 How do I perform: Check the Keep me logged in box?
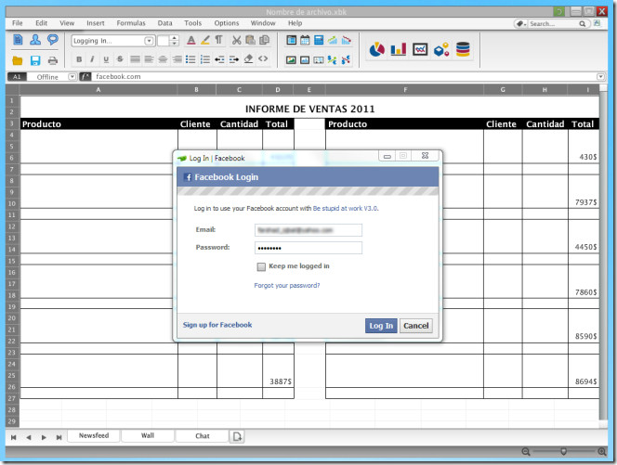click(261, 267)
